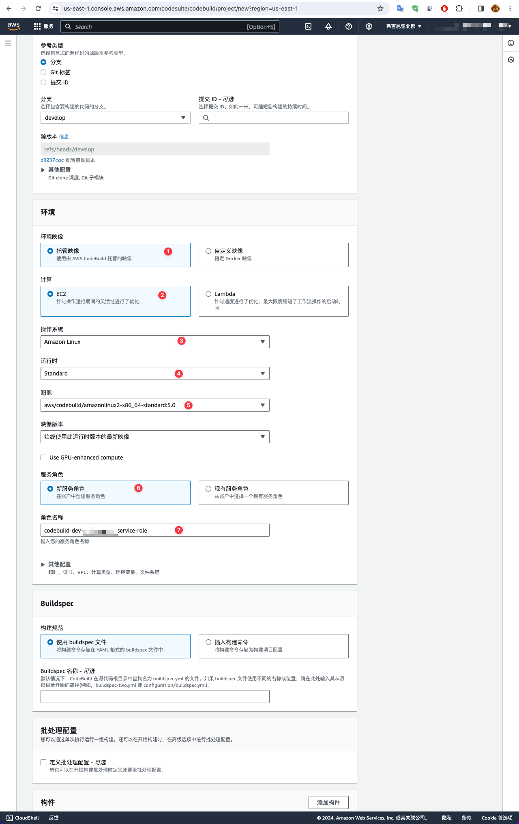Screen dimensions: 519x824
Task: Open the hexagon icon on right sidebar
Action: click(x=511, y=60)
